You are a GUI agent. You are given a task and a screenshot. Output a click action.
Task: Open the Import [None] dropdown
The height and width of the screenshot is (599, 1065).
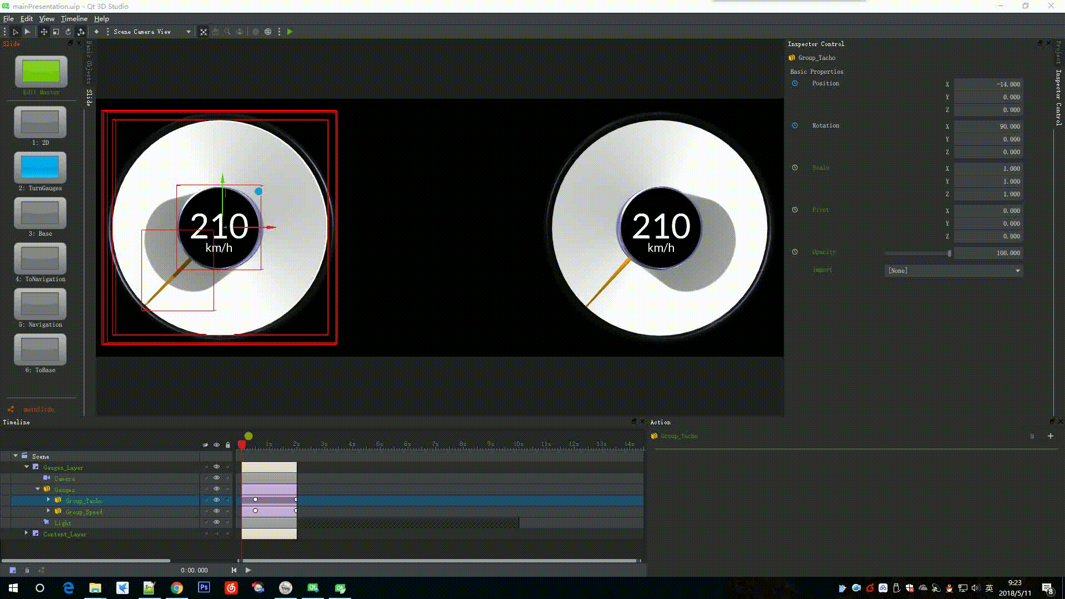pyautogui.click(x=953, y=271)
